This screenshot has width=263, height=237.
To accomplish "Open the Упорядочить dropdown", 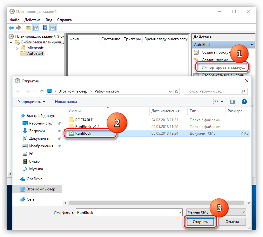I will [32, 102].
